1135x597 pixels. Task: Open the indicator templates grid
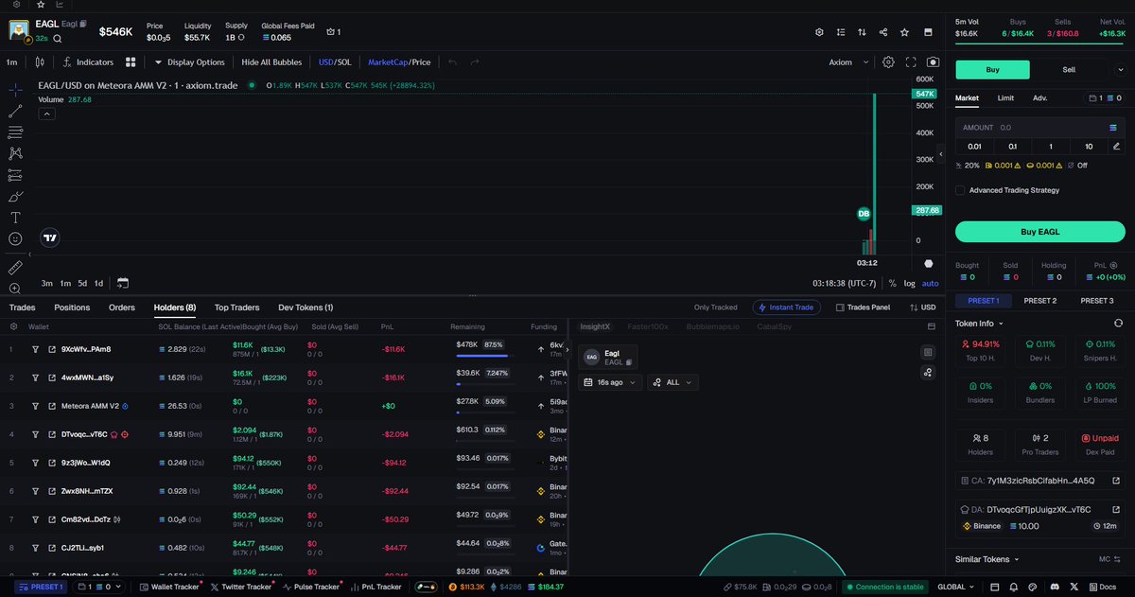pos(131,62)
